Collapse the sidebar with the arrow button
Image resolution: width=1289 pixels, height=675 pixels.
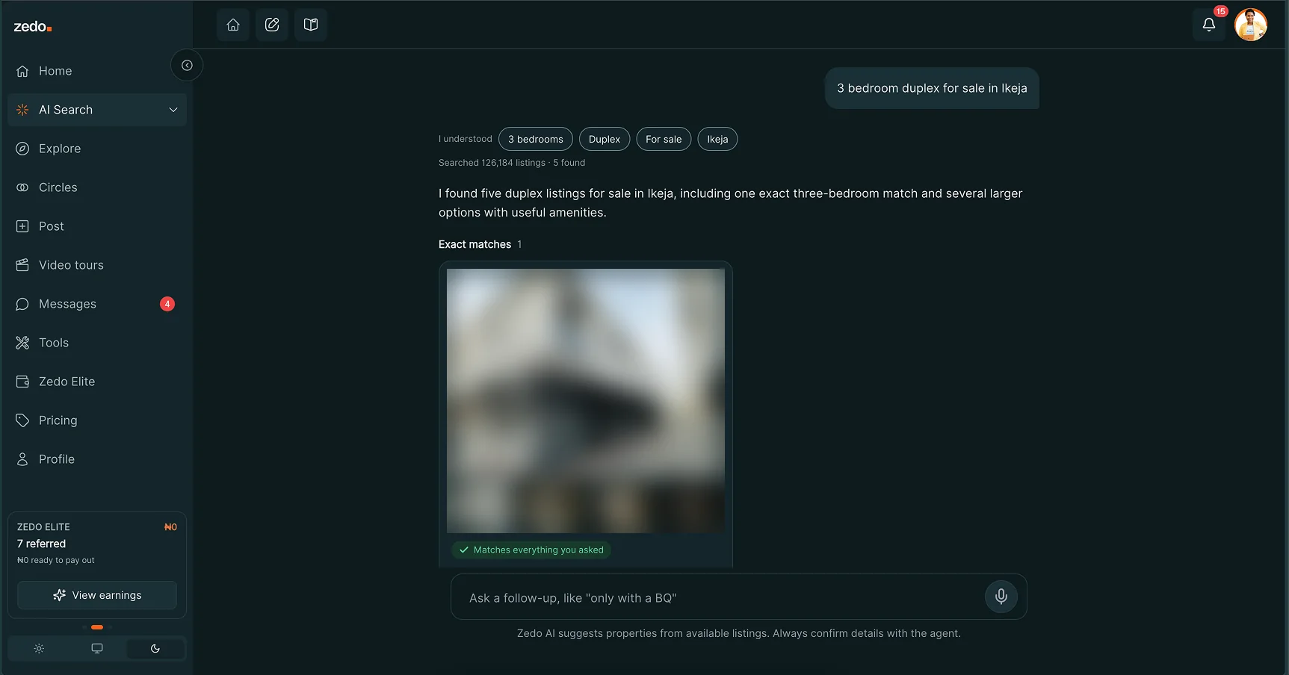187,66
